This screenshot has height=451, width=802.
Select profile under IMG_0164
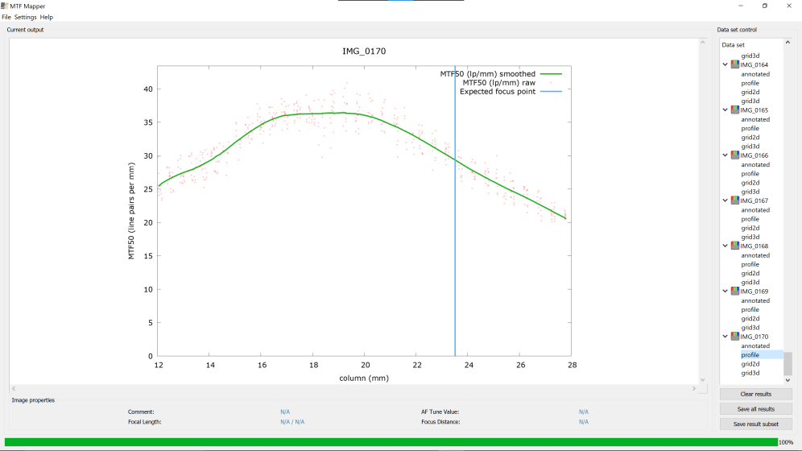pyautogui.click(x=750, y=83)
